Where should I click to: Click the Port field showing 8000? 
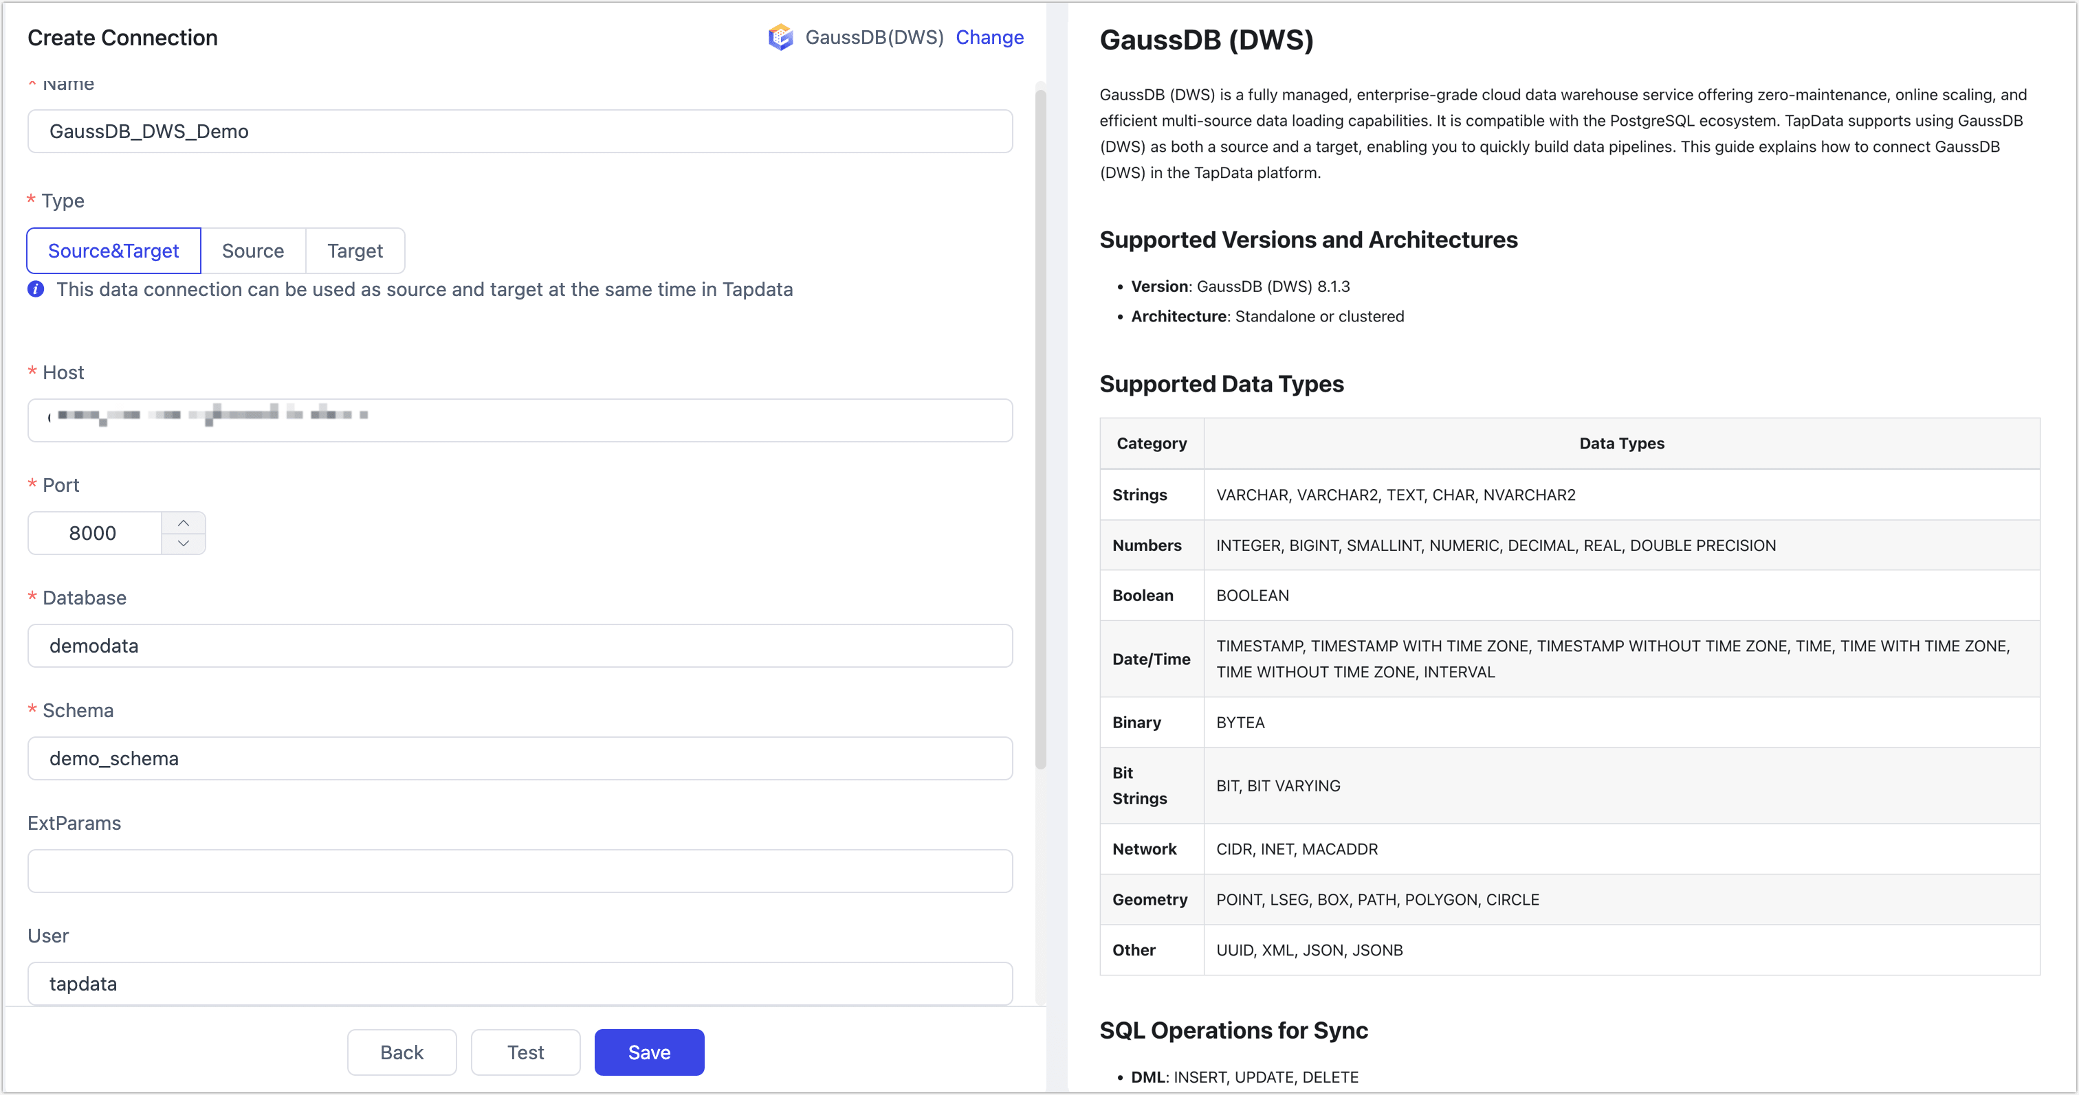click(93, 533)
